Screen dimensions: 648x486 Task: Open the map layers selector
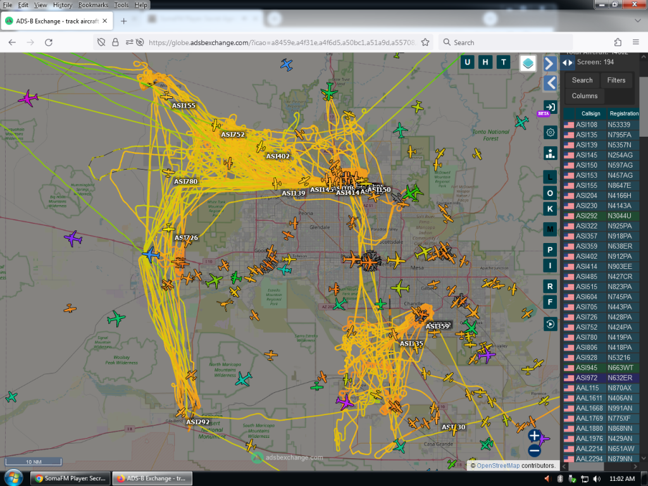(528, 63)
